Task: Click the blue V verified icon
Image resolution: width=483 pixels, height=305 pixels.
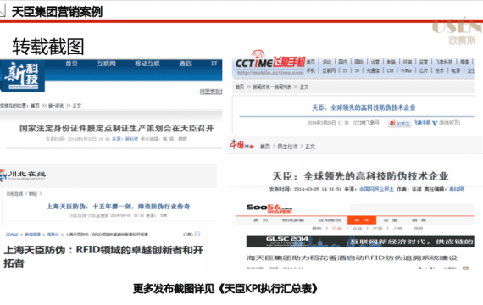Action: pyautogui.click(x=435, y=123)
